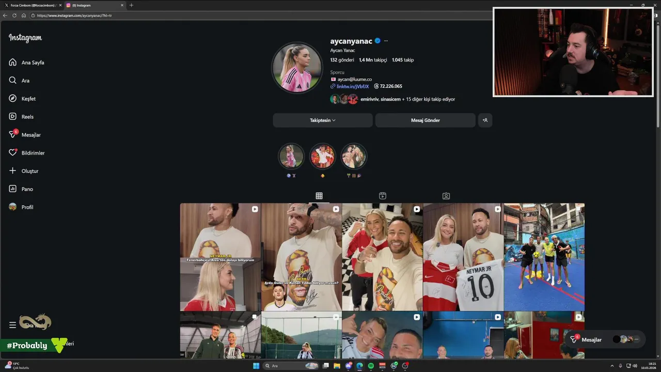The width and height of the screenshot is (661, 372).
Task: Open the first story highlight with pink jersey
Action: [x=291, y=156]
